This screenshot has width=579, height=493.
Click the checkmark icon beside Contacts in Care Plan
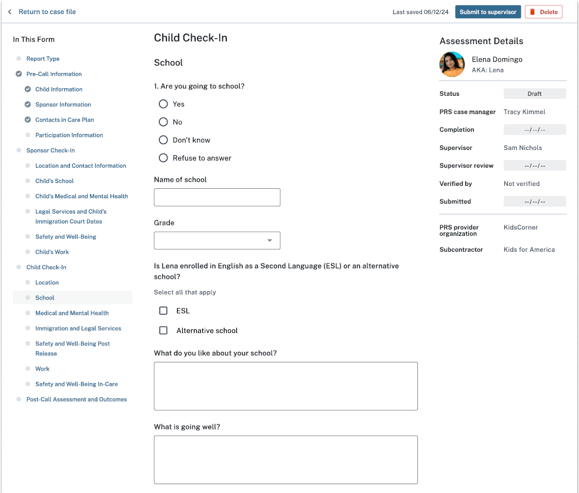[28, 120]
